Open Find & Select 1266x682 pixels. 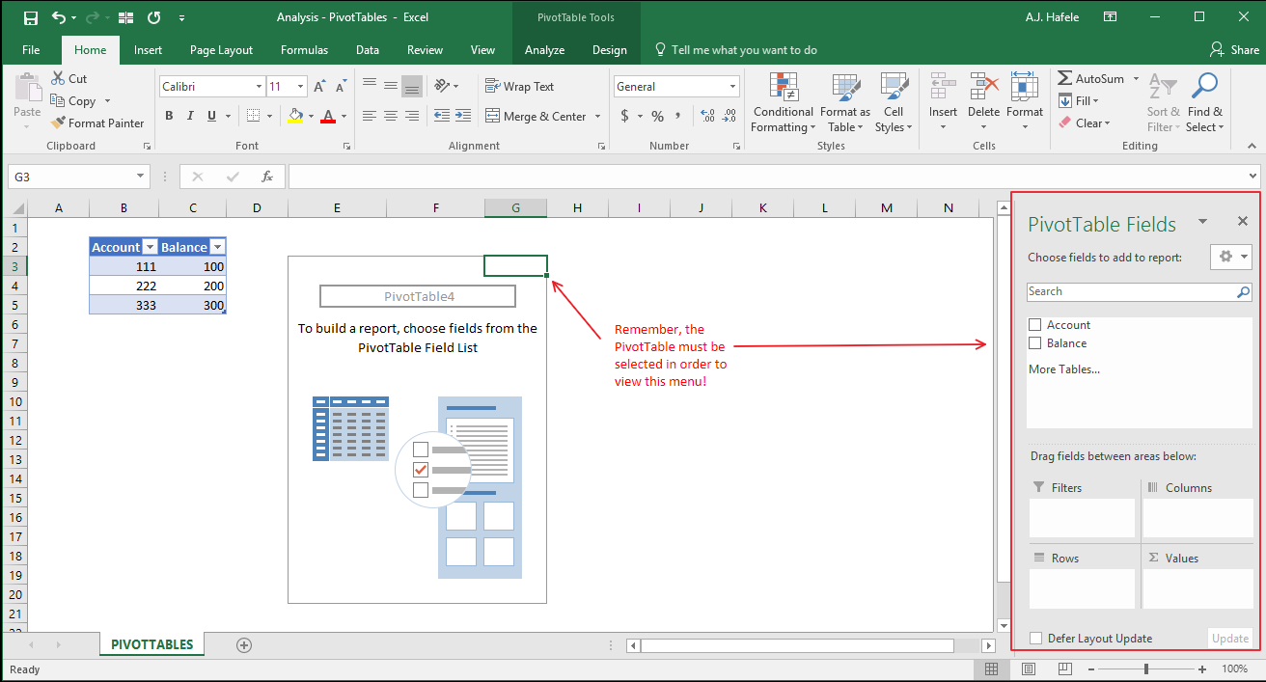click(1205, 103)
